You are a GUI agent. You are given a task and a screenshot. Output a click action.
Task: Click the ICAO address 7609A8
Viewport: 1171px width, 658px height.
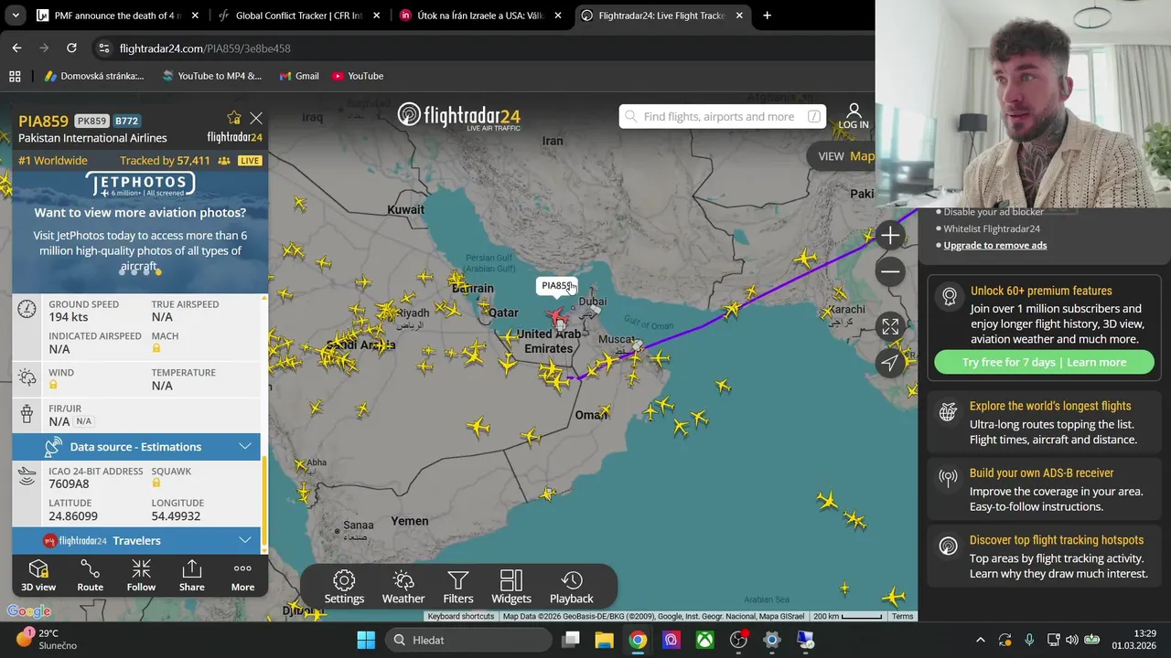click(x=69, y=483)
